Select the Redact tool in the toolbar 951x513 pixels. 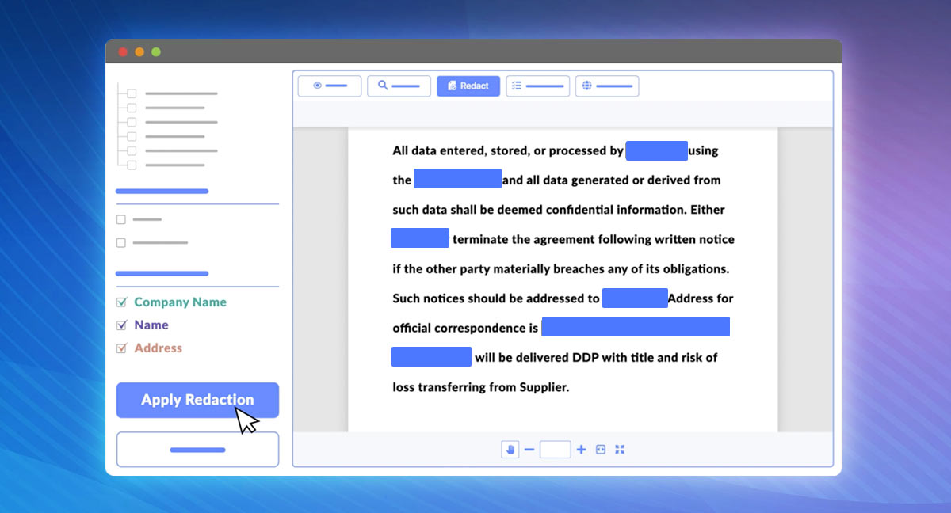468,85
